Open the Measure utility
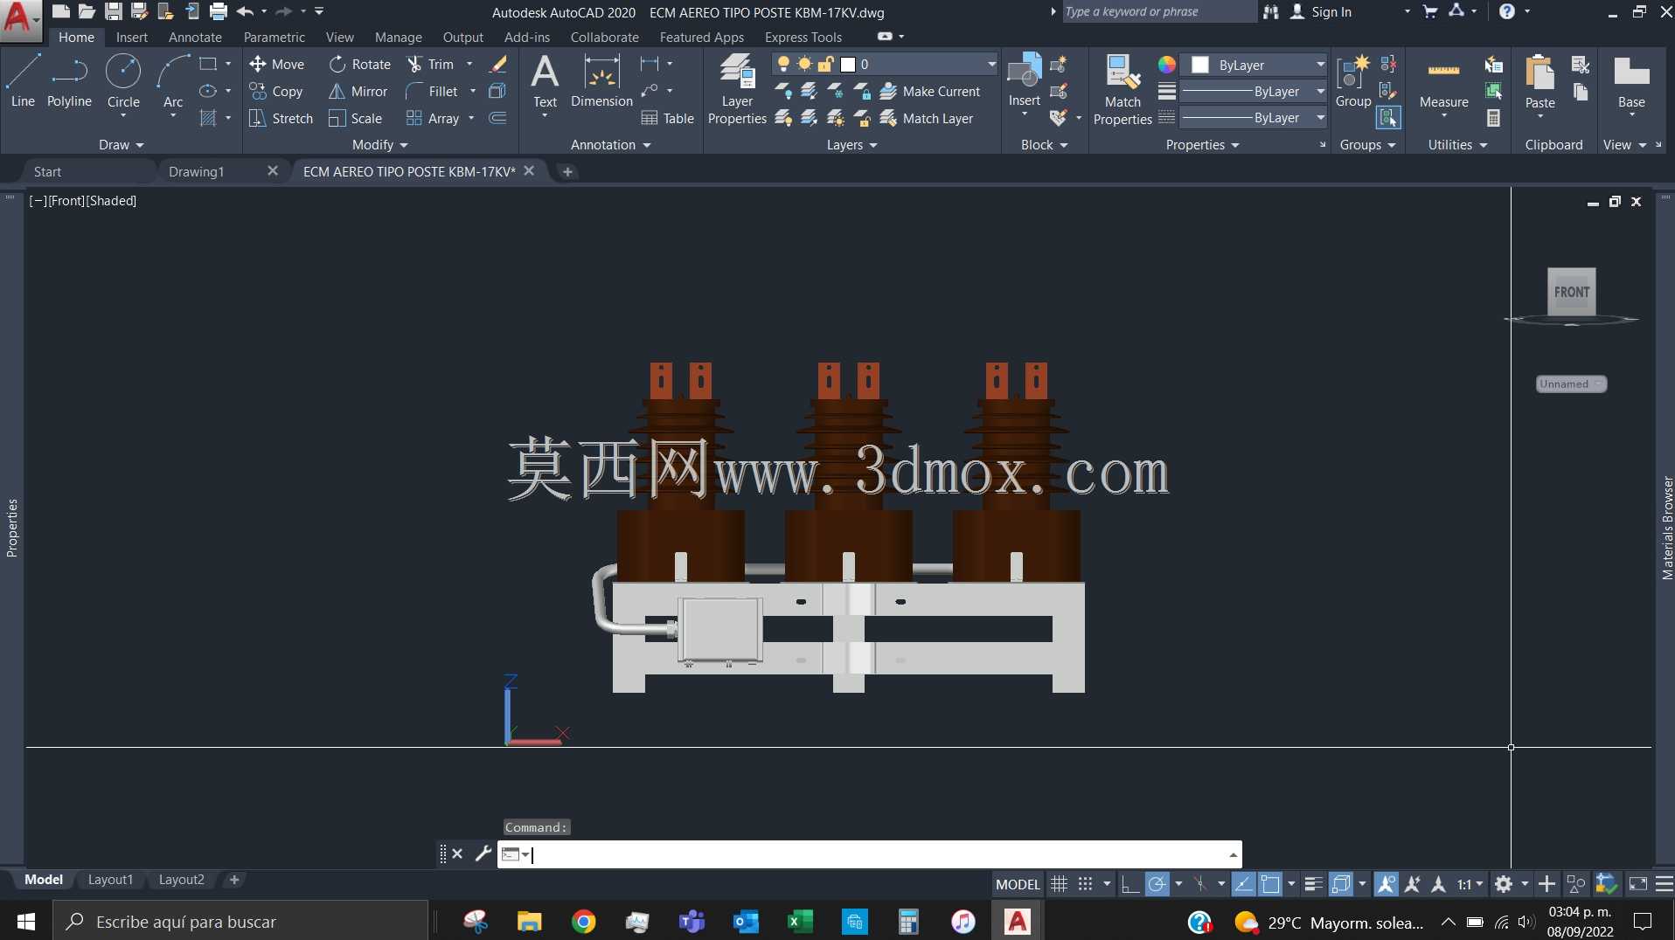 tap(1444, 86)
